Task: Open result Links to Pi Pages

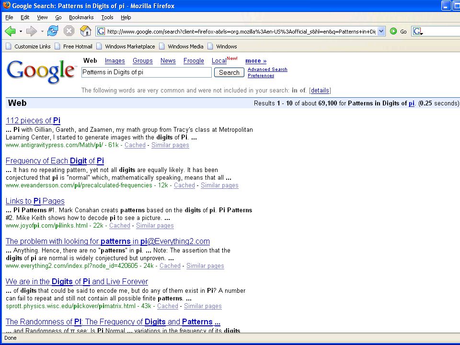Action: click(35, 201)
